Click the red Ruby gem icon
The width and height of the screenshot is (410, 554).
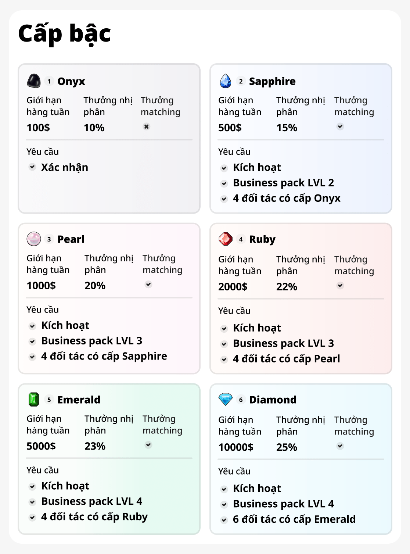[226, 239]
